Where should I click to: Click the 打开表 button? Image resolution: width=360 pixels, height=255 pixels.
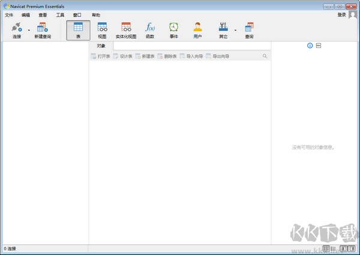click(x=101, y=56)
